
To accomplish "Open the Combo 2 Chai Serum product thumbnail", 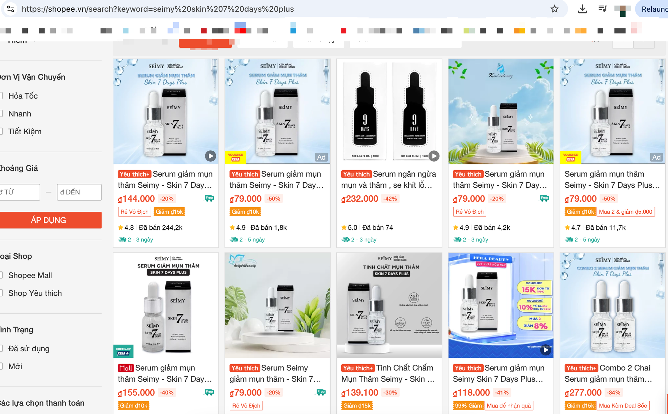I will click(613, 305).
